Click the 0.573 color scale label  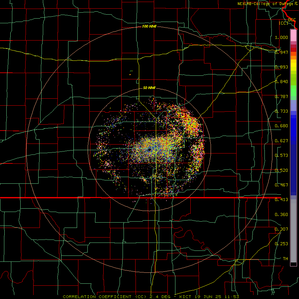pos(281,155)
